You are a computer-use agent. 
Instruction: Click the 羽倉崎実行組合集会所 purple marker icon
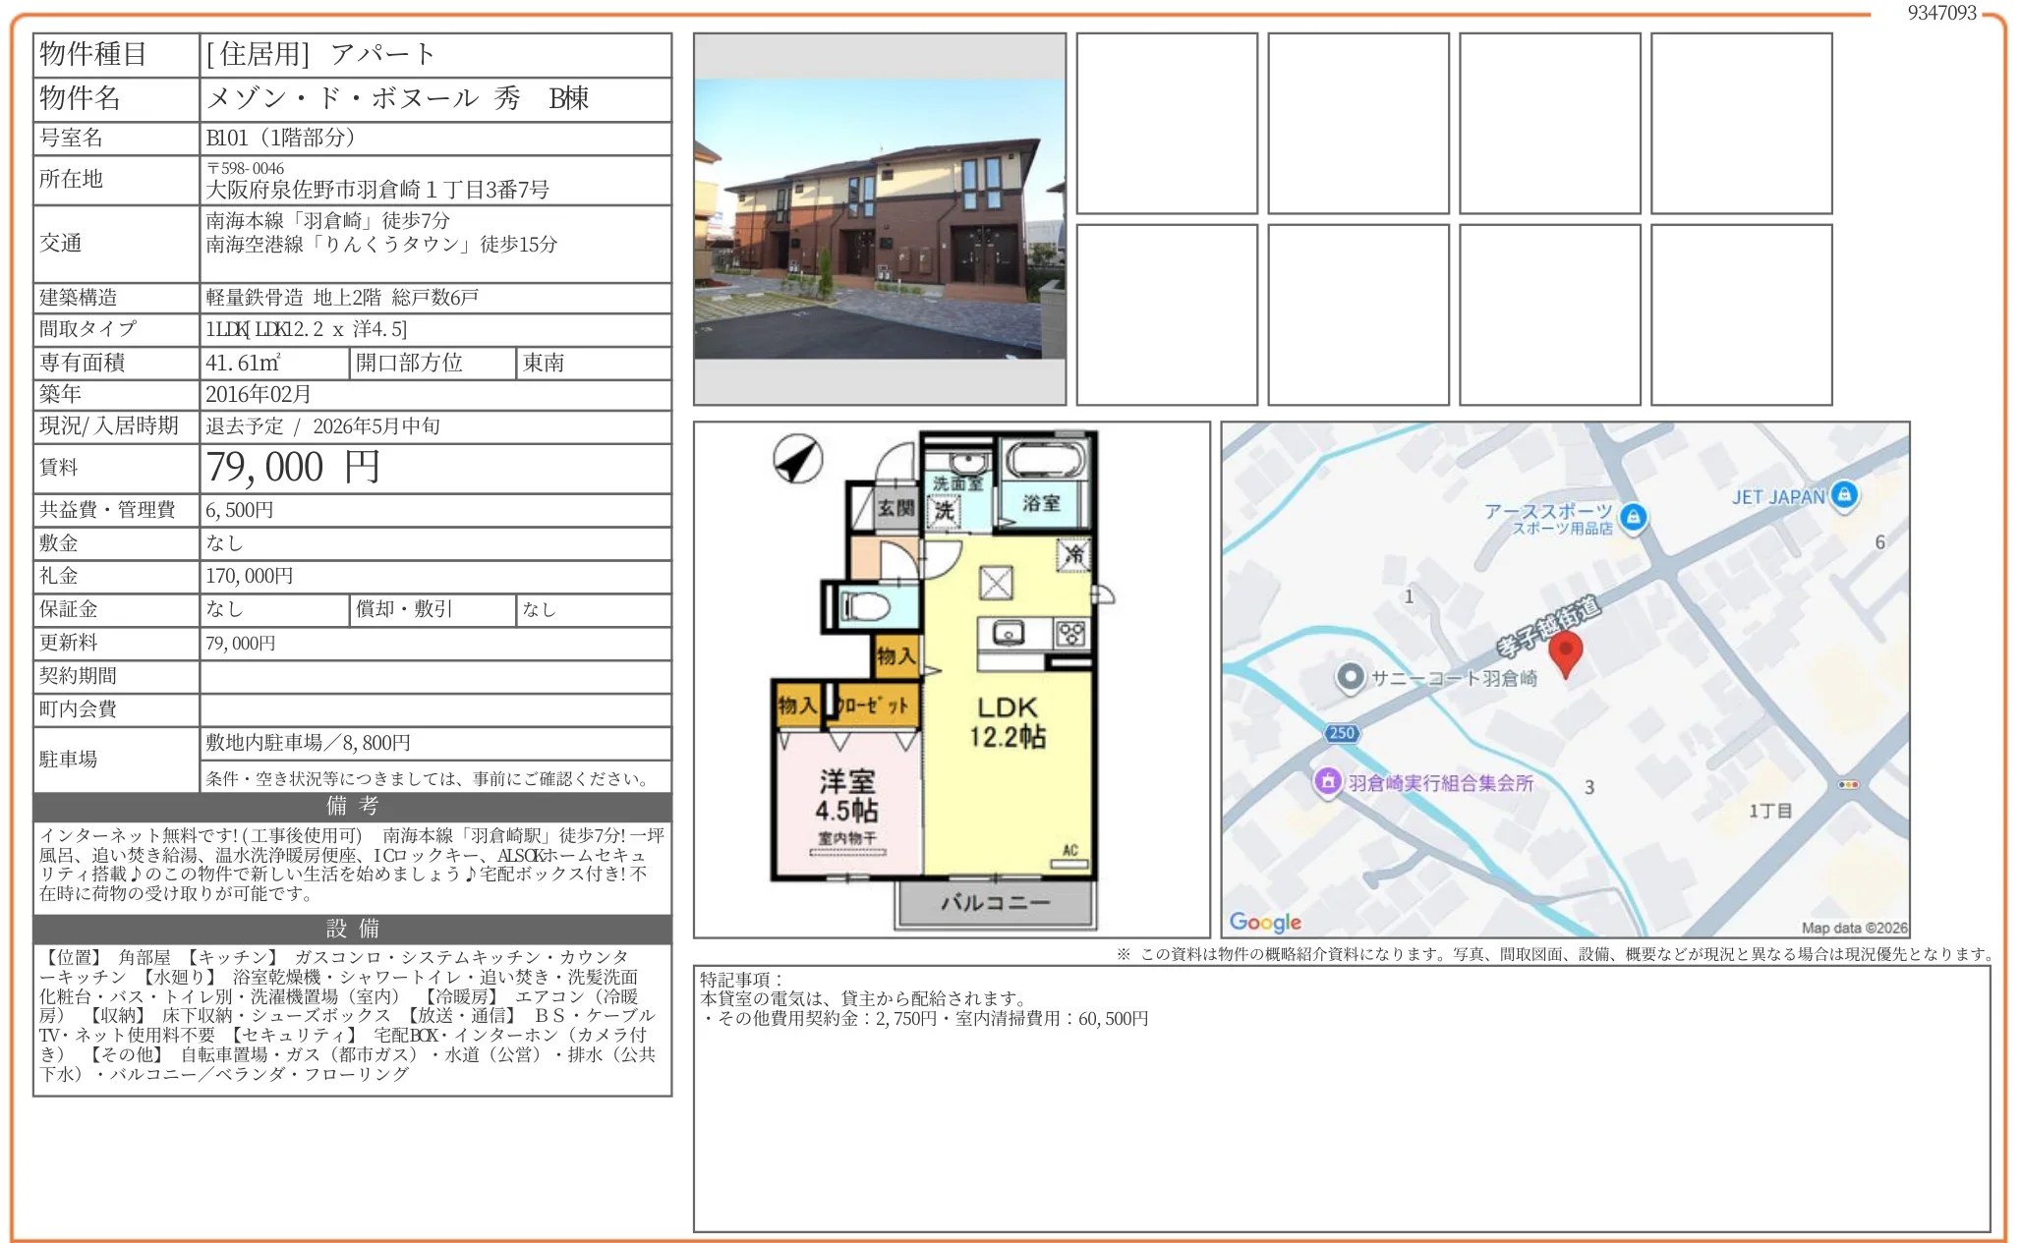(x=1328, y=781)
